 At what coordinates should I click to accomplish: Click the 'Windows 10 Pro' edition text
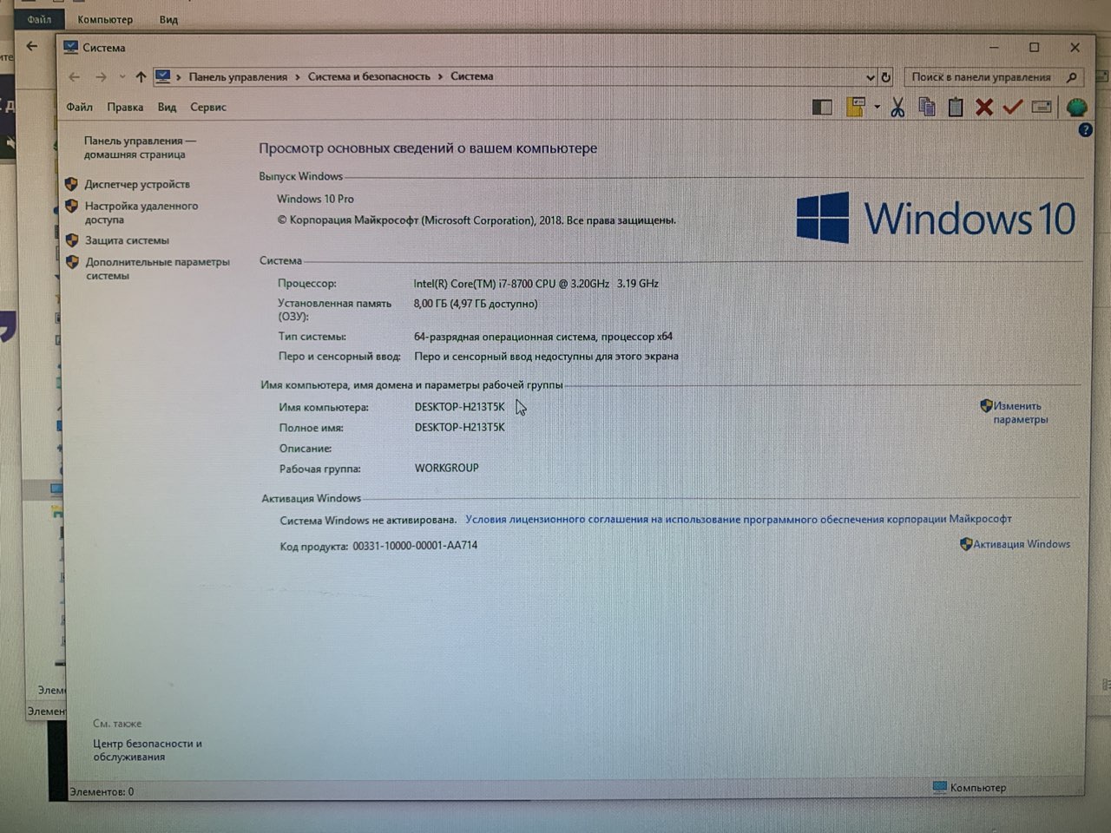(315, 199)
